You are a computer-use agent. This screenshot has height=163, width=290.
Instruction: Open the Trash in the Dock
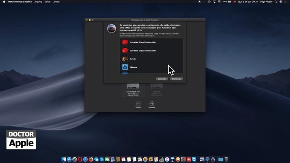coord(226,159)
